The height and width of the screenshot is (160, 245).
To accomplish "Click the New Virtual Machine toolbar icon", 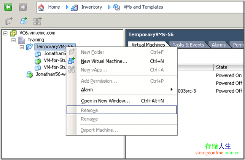I will [24, 21].
